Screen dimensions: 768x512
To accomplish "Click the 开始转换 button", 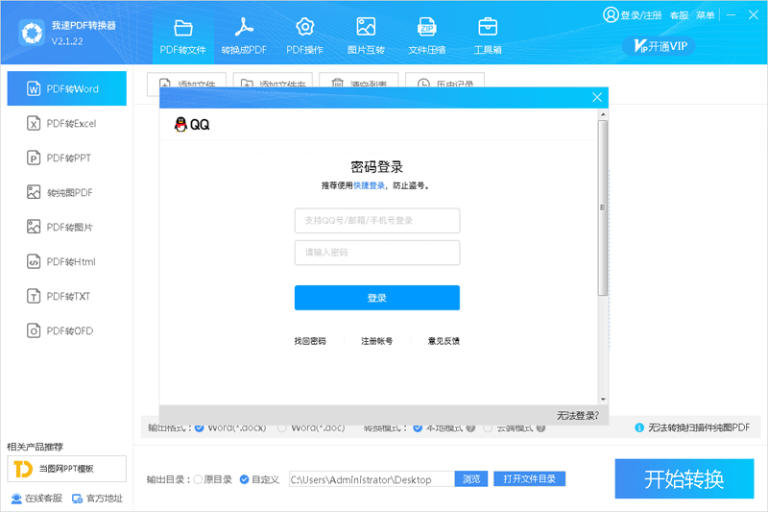I will click(x=684, y=479).
